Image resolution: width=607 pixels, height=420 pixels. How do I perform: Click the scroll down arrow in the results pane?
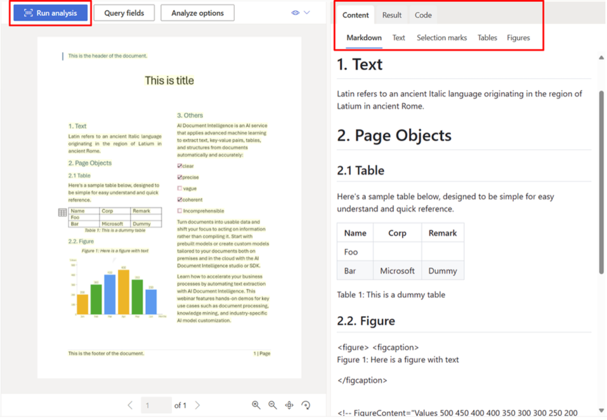coord(601,410)
